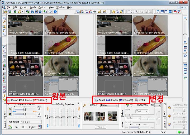Select the Crop tool icon
Image resolution: width=190 pixels, height=135 pixels.
87,12
